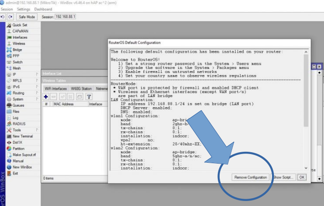Toggle the Safe Mode button

[27, 16]
